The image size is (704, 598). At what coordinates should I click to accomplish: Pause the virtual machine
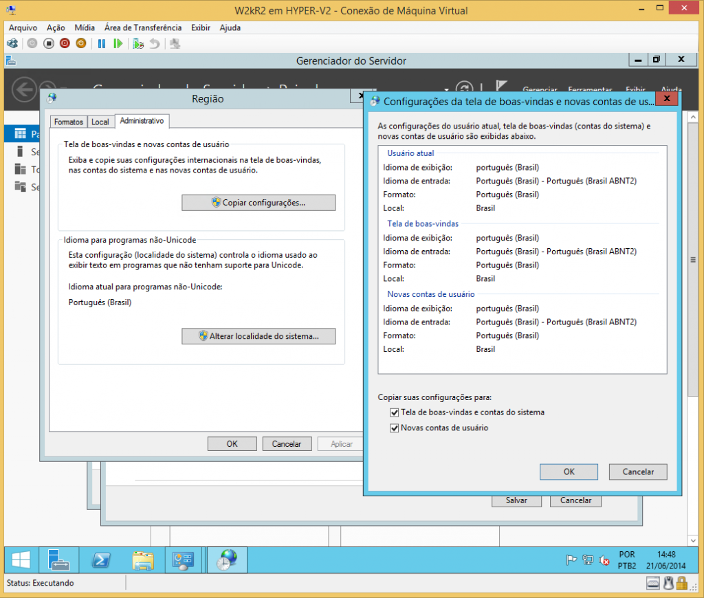click(x=102, y=43)
